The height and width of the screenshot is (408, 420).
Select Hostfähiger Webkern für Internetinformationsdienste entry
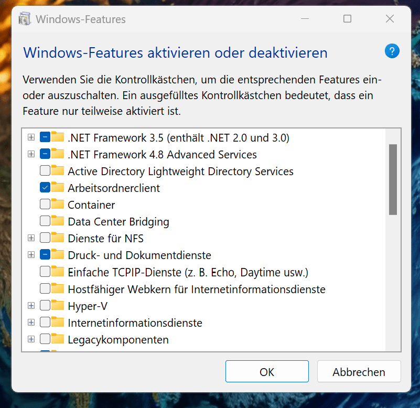pyautogui.click(x=197, y=289)
